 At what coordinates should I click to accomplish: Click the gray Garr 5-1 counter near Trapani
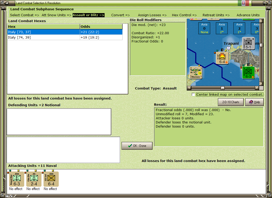coord(248,43)
